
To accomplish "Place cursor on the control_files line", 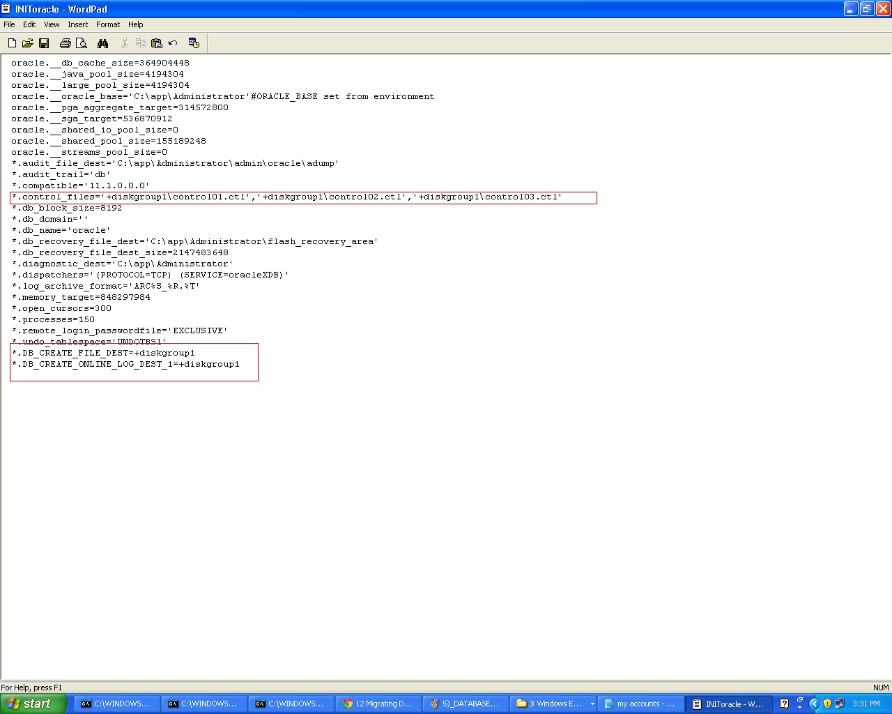I will 279,197.
